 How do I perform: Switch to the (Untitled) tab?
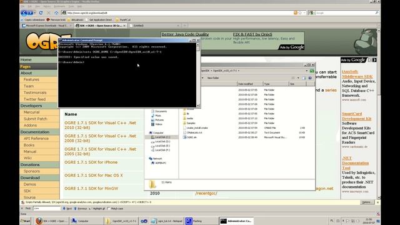pyautogui.click(x=154, y=26)
